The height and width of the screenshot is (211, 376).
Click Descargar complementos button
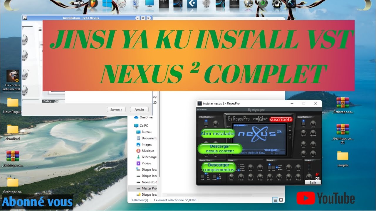tap(219, 167)
